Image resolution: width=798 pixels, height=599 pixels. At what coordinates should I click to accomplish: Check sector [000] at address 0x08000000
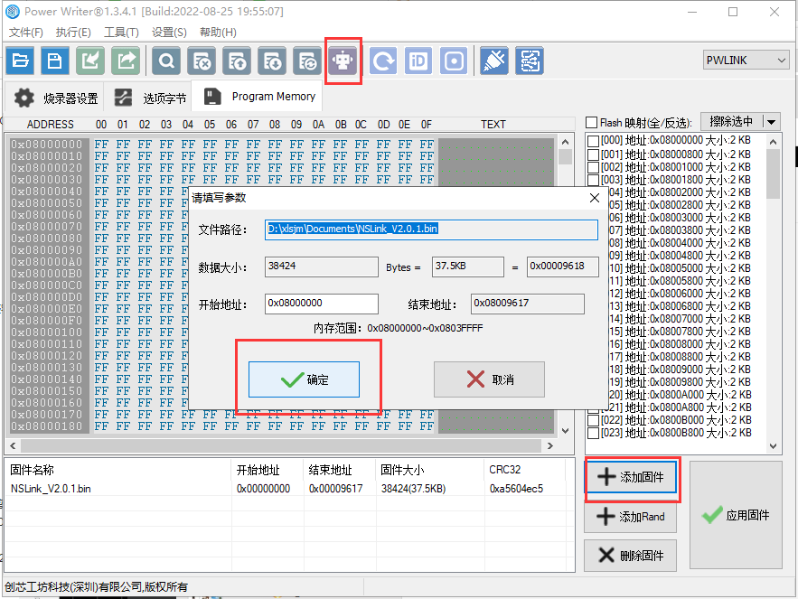[x=593, y=141]
